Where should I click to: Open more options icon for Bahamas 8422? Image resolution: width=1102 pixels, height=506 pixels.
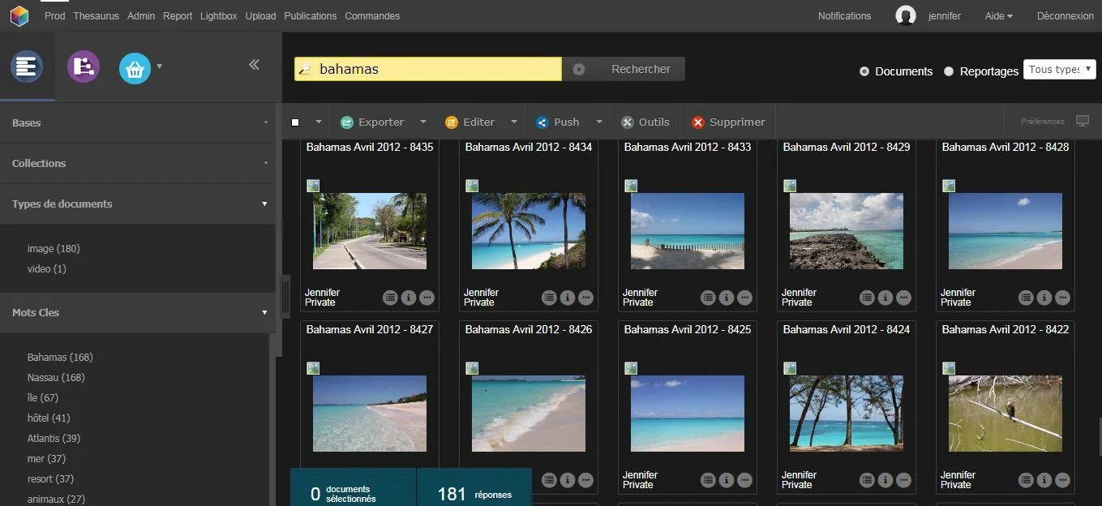tap(1062, 480)
